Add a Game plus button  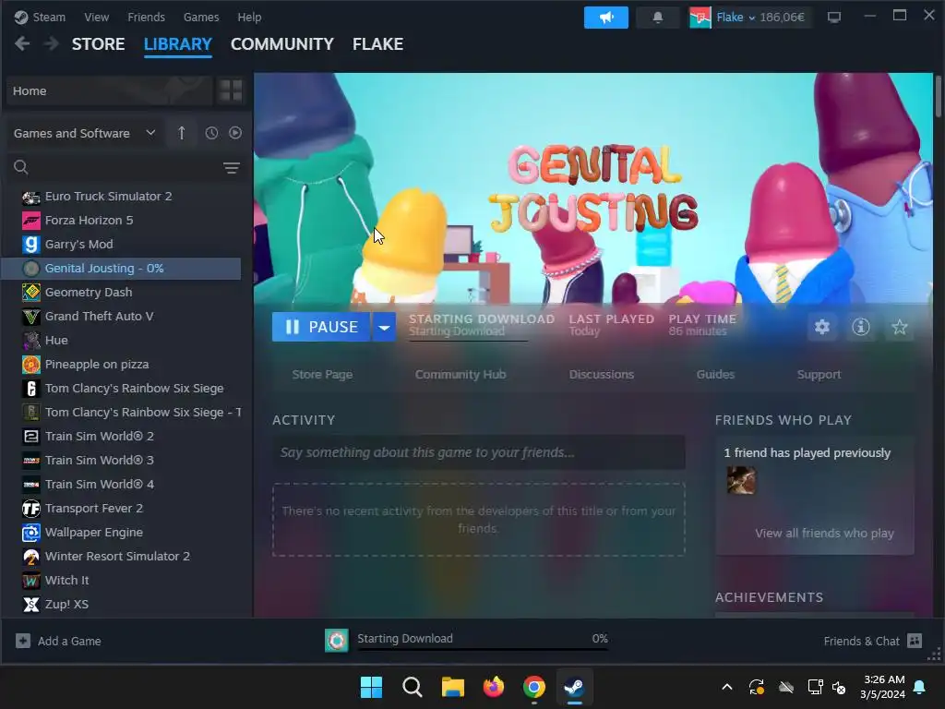pos(58,641)
